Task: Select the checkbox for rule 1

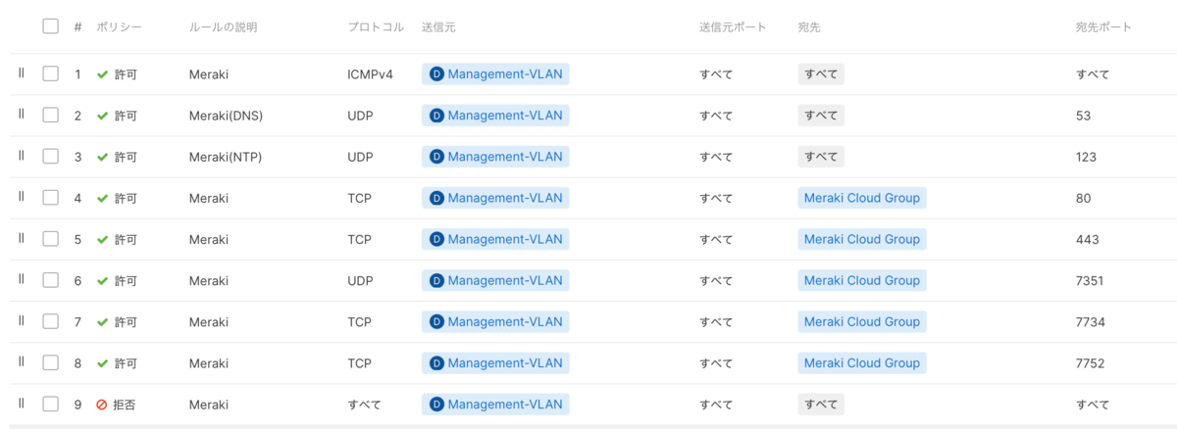Action: [x=51, y=73]
